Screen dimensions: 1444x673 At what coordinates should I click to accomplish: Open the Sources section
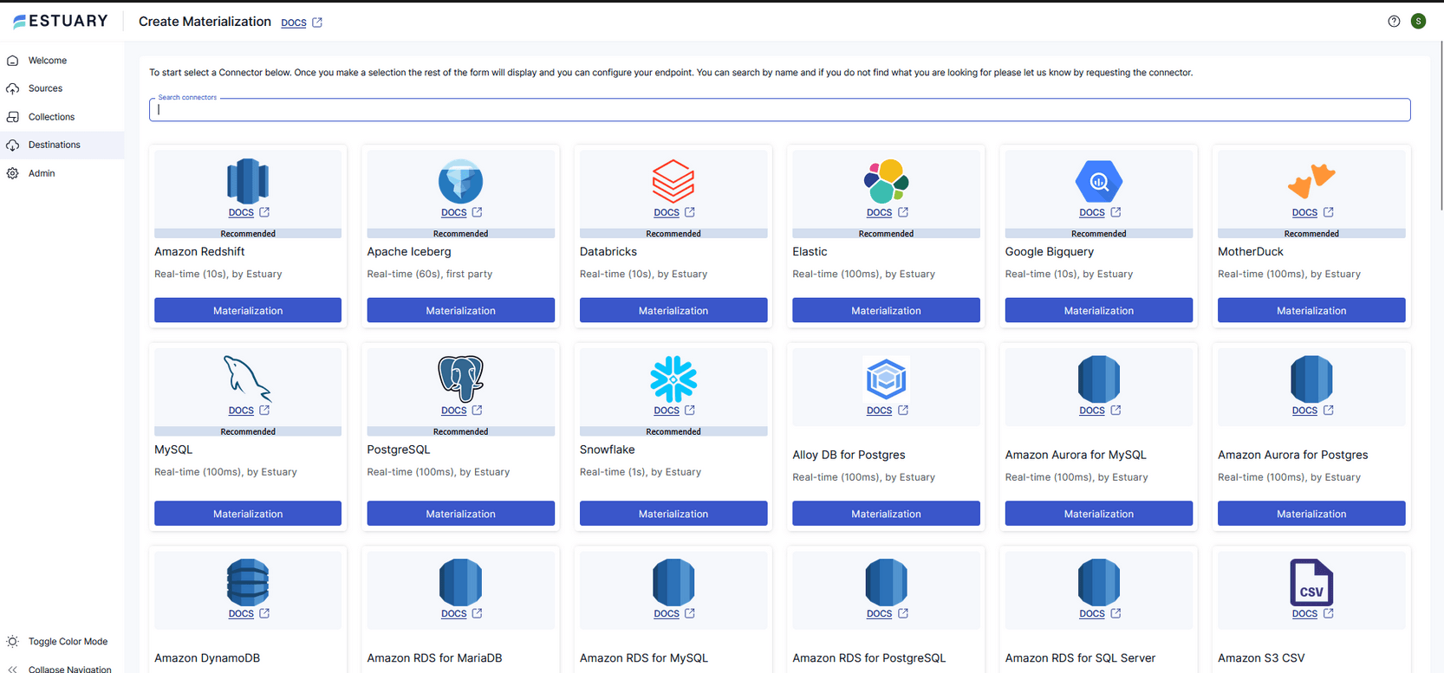62,88
